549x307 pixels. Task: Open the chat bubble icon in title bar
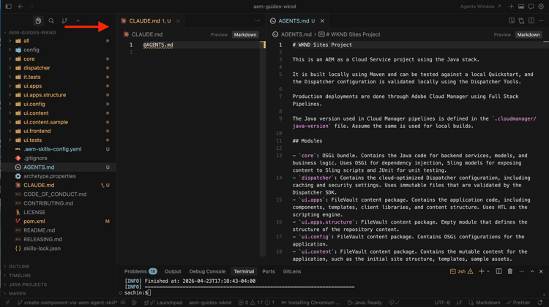coord(531,7)
